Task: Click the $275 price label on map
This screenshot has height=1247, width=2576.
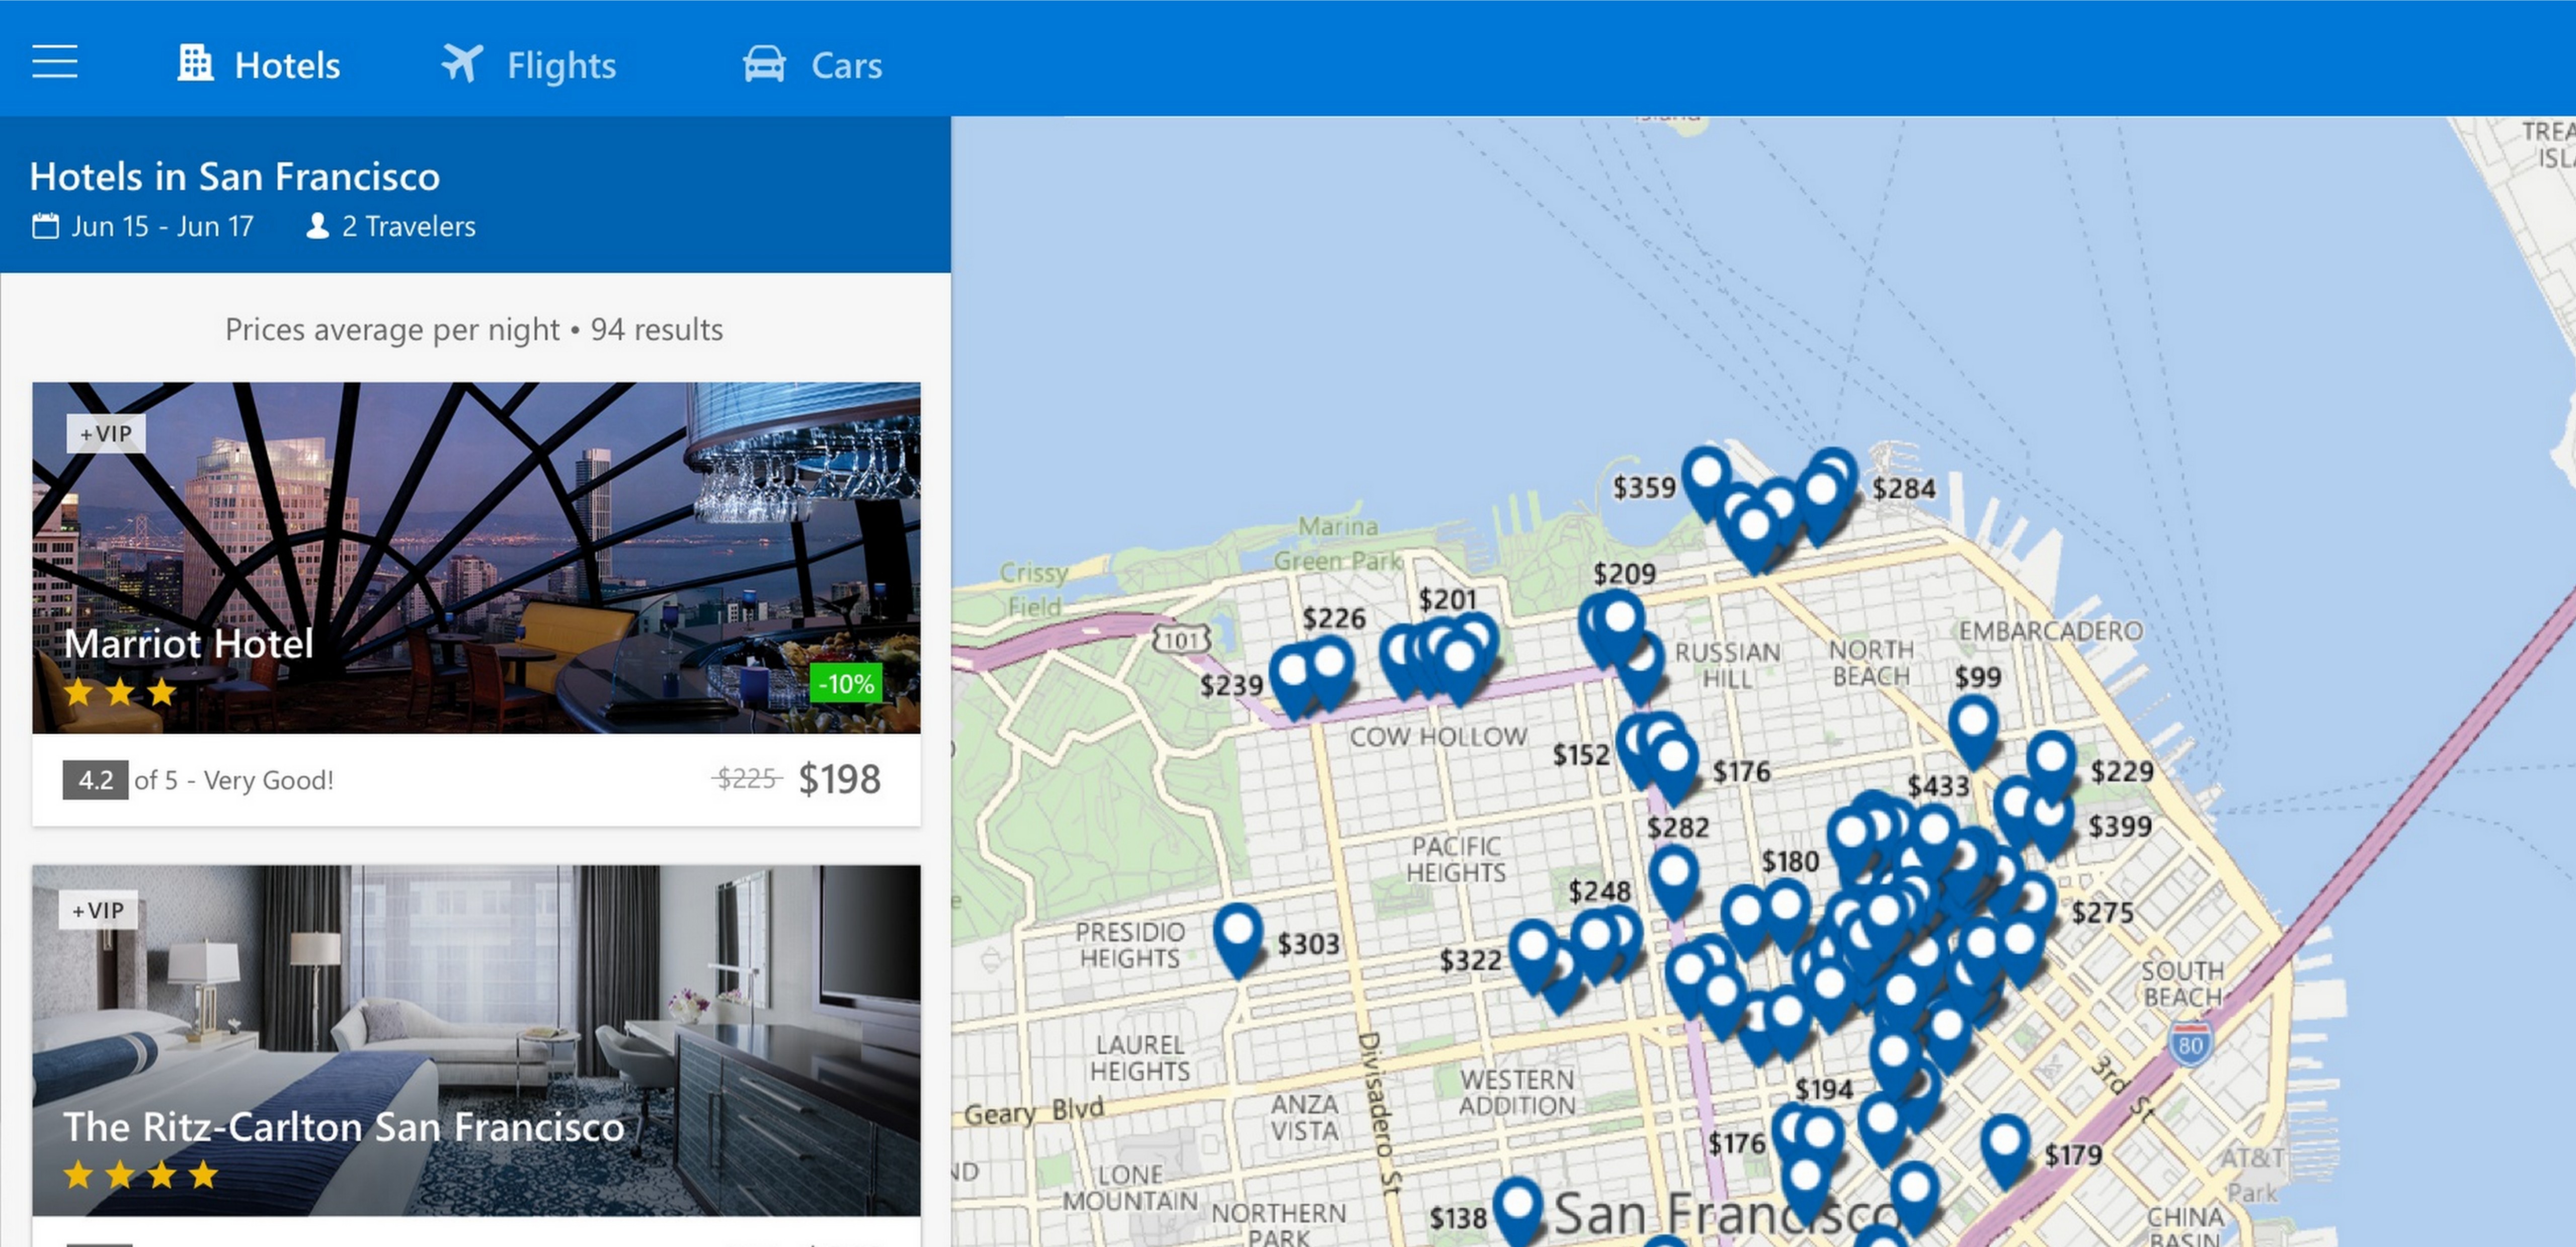Action: point(2102,912)
